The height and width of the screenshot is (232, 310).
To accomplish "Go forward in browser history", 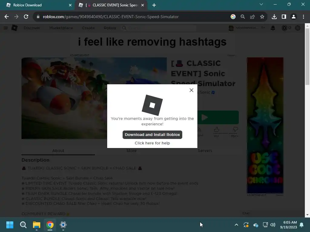I will pyautogui.click(x=16, y=17).
